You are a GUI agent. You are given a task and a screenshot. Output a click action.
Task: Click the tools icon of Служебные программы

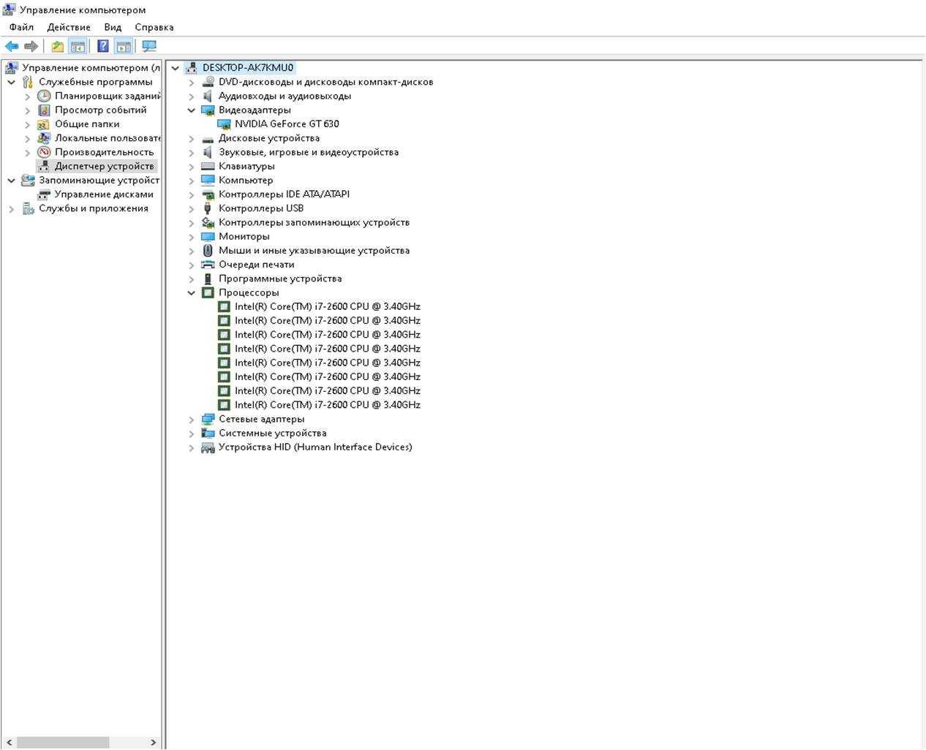click(28, 82)
